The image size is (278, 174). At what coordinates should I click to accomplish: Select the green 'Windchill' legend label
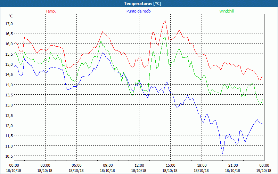coord(227,11)
